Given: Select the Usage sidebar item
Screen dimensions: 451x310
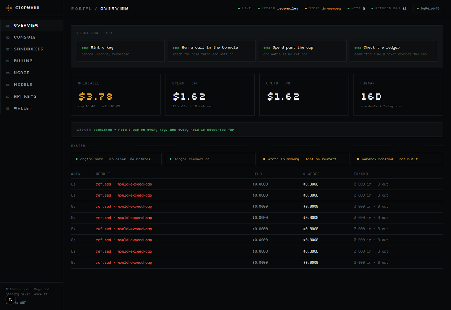Looking at the screenshot, I should pyautogui.click(x=32, y=73).
